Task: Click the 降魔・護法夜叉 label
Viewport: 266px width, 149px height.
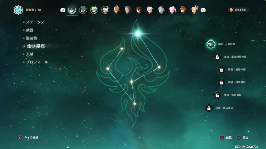Action: 224,108
